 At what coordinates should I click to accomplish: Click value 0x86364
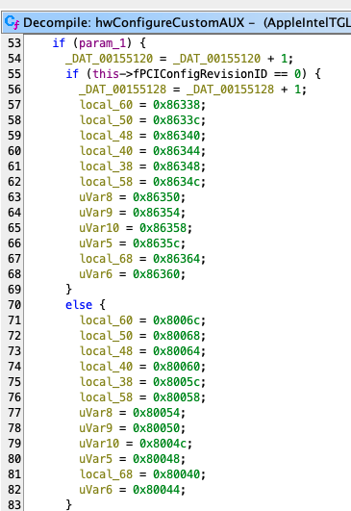176,259
